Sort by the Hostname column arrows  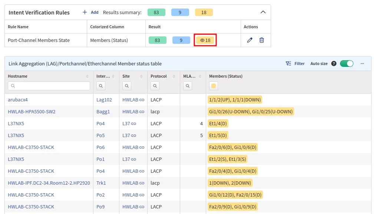pos(87,76)
